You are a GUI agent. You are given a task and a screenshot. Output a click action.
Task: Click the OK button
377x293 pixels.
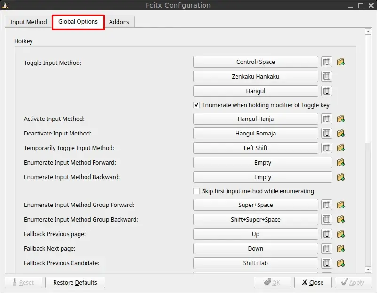273,282
